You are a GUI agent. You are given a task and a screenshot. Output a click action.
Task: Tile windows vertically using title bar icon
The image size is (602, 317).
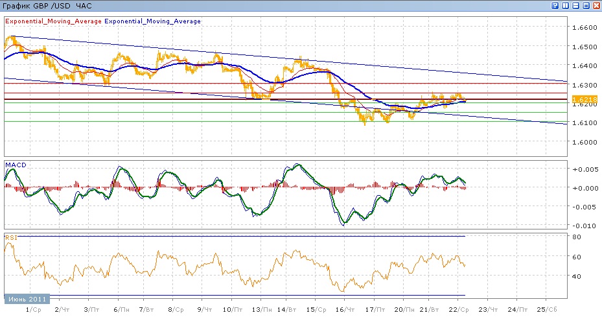[x=566, y=5]
